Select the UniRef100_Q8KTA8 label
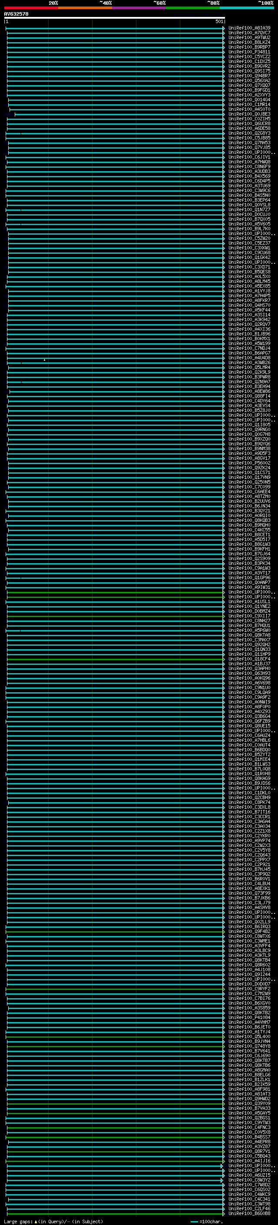Screen dimensions: 278x1225 coord(249,635)
